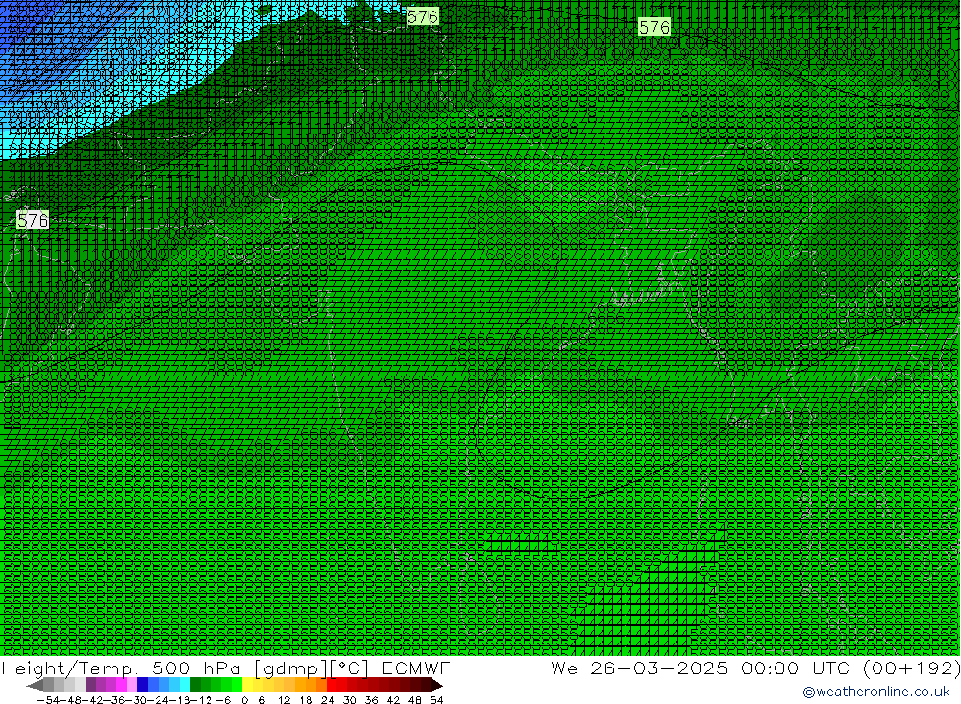Viewport: 961px width, 704px height.
Task: Click the '36' legend scale value
Action: (x=371, y=700)
